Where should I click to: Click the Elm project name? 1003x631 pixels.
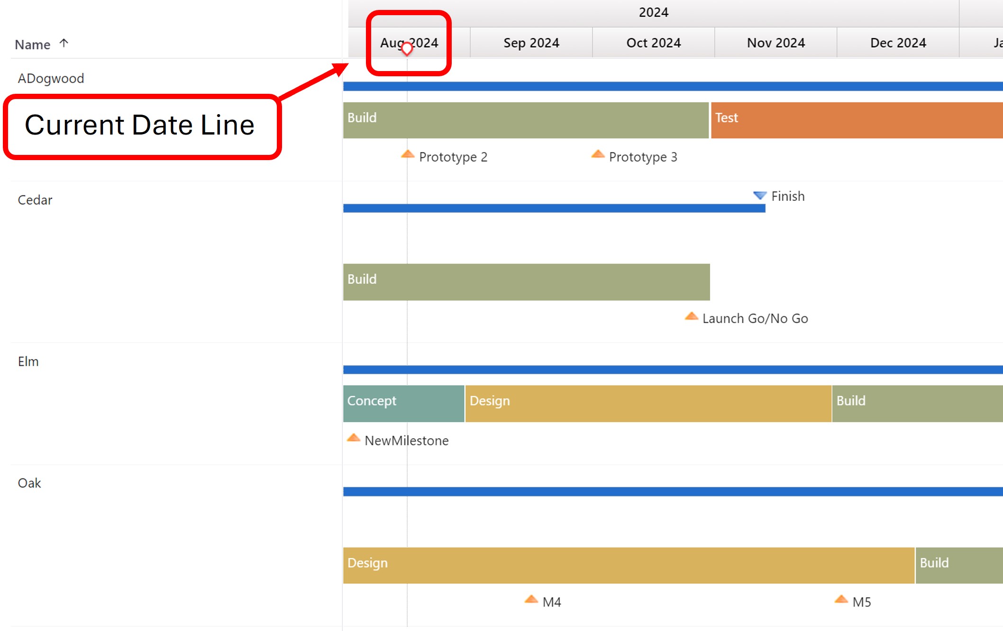(27, 361)
